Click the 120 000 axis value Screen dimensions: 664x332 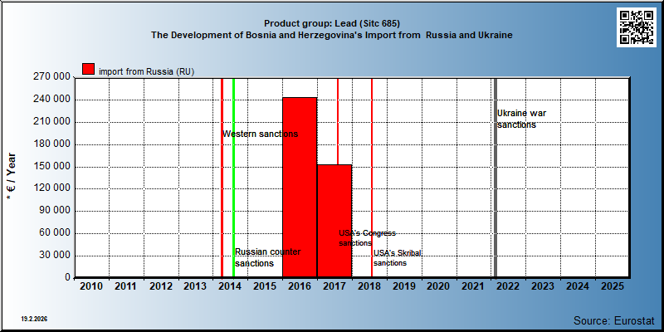(51, 188)
